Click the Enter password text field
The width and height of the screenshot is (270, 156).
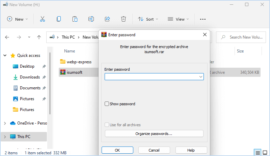pyautogui.click(x=152, y=77)
